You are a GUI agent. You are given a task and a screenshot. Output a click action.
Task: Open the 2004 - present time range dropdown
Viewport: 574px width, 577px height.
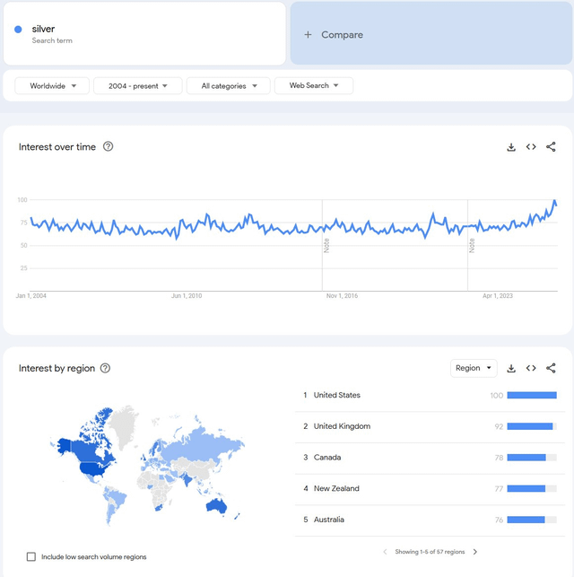click(x=137, y=86)
